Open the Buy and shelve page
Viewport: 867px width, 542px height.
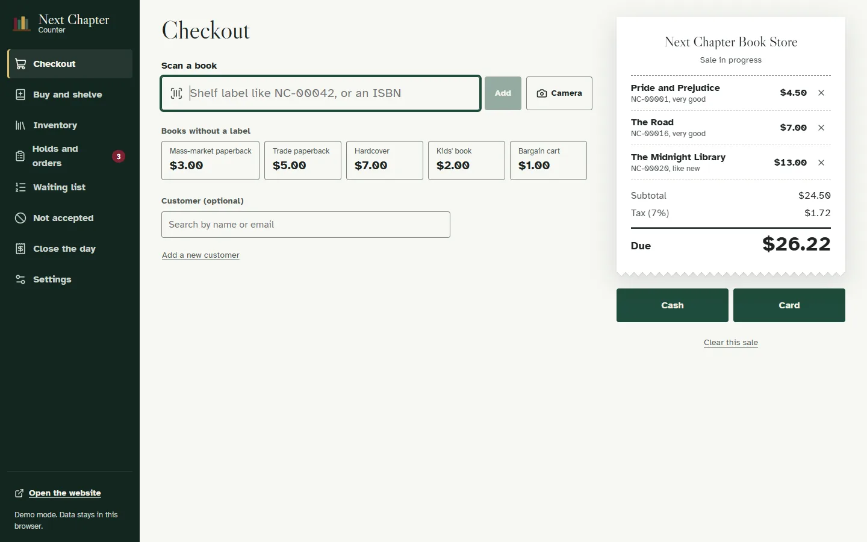tap(70, 95)
